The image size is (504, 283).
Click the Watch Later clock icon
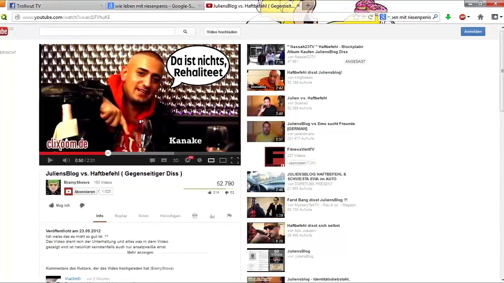point(200,160)
